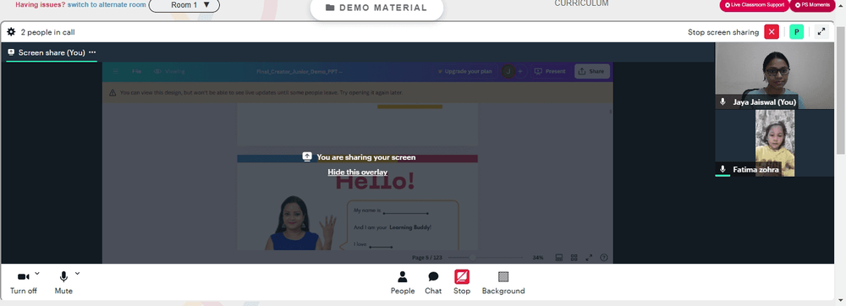This screenshot has width=846, height=306.
Task: Open the Room 1 dropdown
Action: 184,5
